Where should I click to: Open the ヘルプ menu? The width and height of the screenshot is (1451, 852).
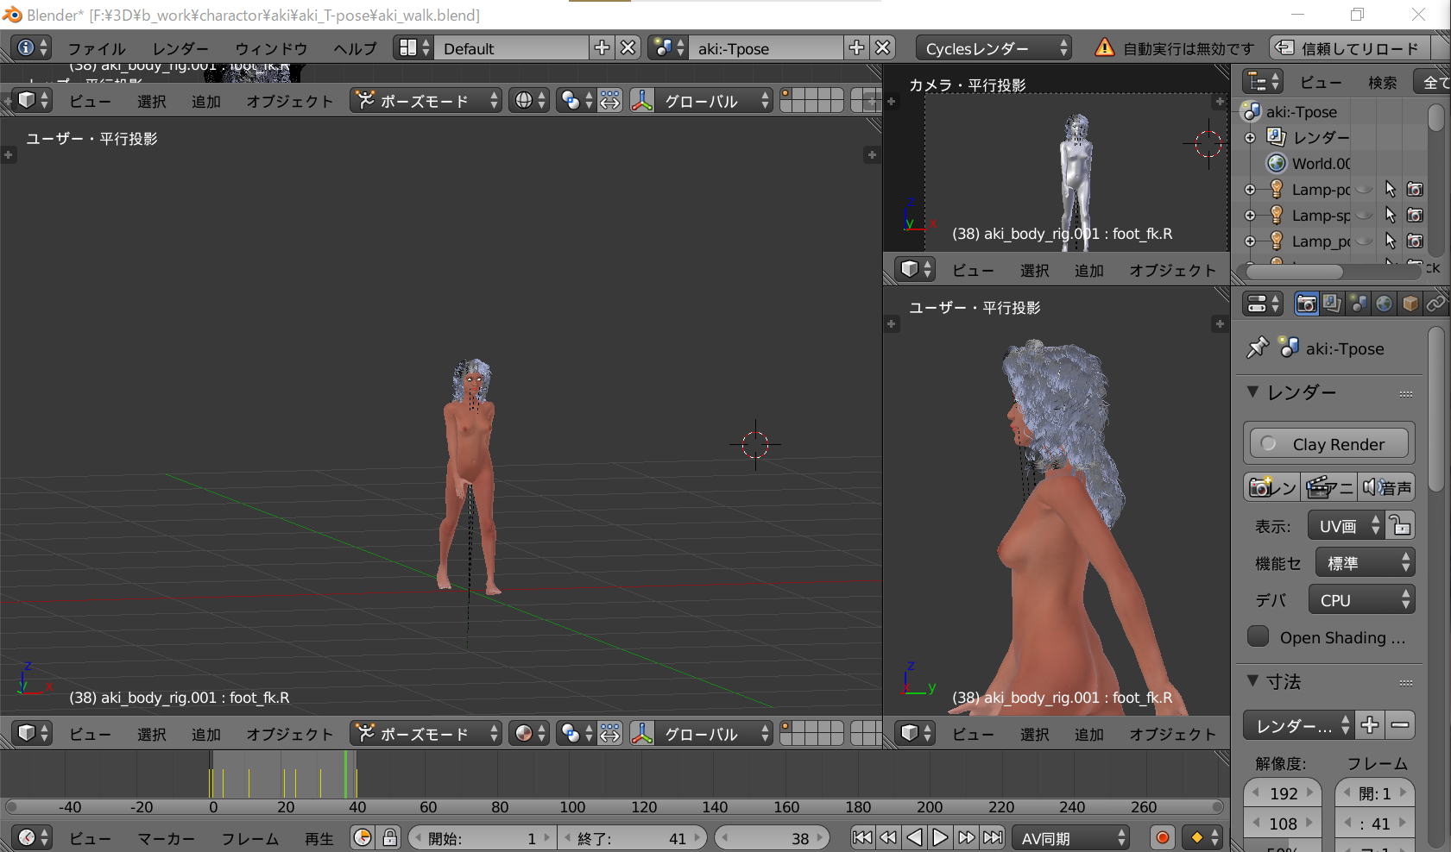(x=355, y=48)
